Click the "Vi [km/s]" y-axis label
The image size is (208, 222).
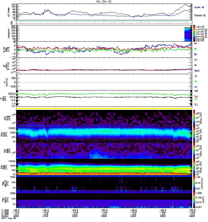pos(7,82)
